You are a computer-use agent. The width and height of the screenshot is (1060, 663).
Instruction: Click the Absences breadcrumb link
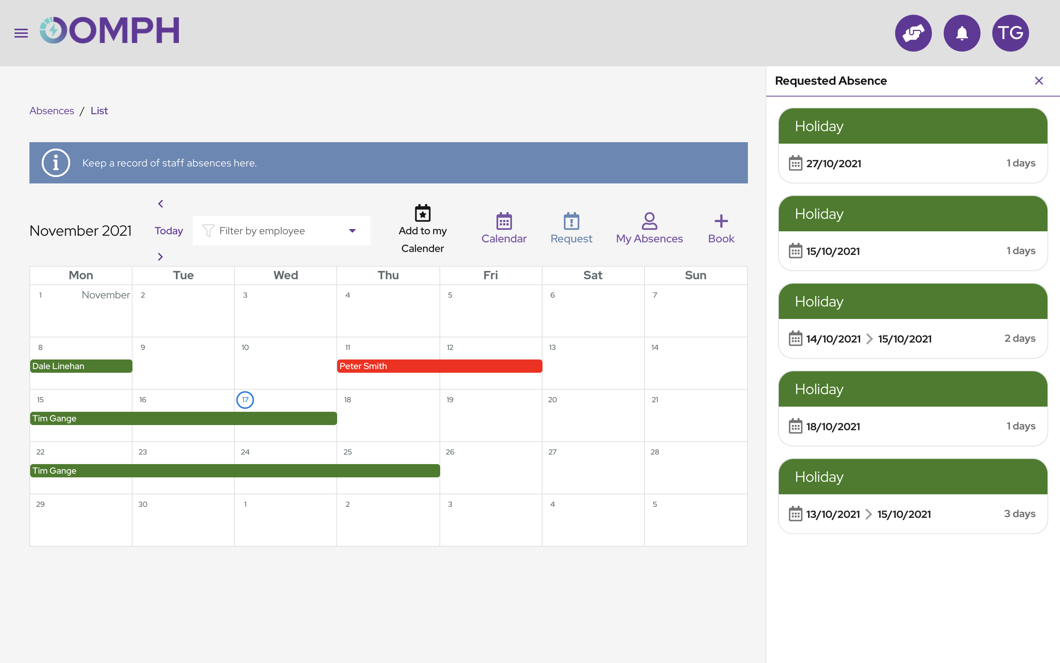coord(52,111)
